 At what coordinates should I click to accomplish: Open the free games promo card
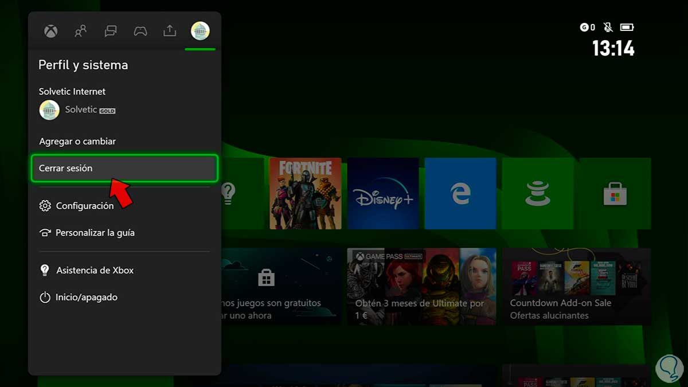point(282,287)
